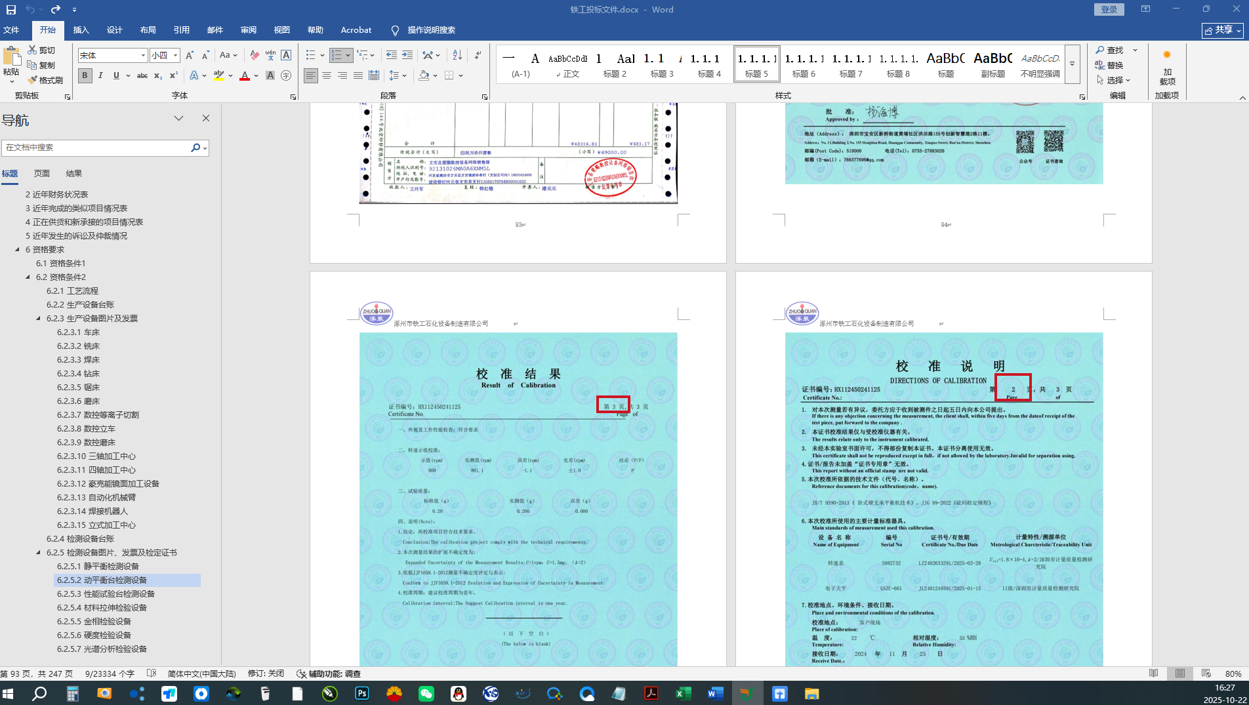Toggle Bold formatting
This screenshot has height=705, width=1249.
coord(85,75)
